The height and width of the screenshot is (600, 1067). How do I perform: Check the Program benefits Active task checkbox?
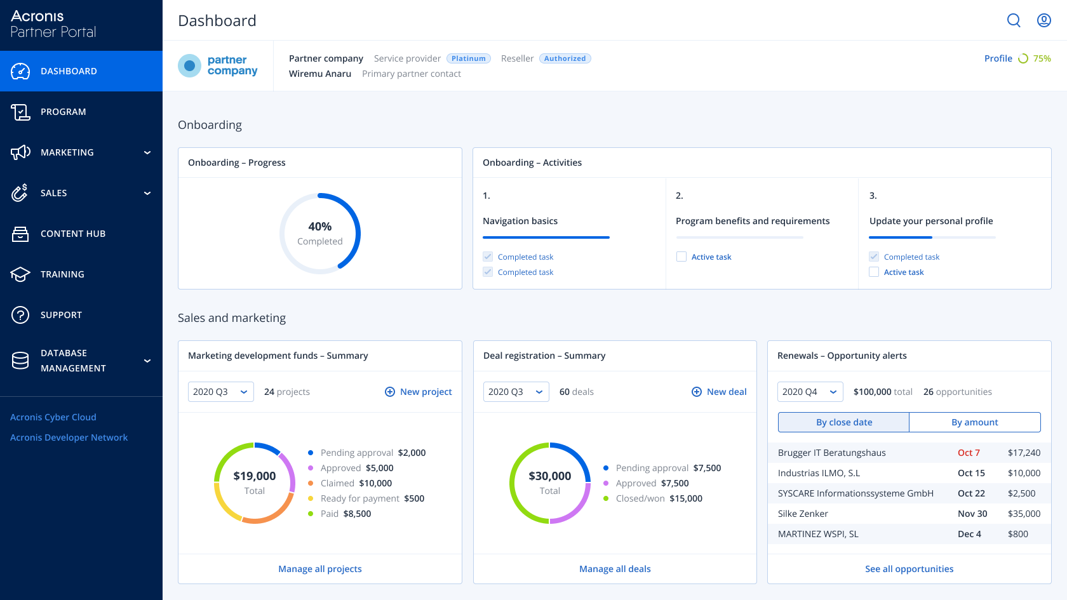click(x=681, y=257)
